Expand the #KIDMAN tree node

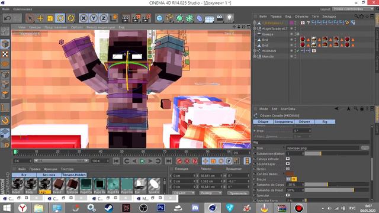(255, 51)
